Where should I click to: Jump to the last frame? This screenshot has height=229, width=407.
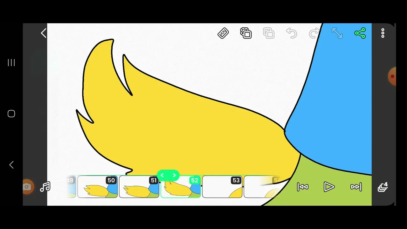tap(356, 187)
